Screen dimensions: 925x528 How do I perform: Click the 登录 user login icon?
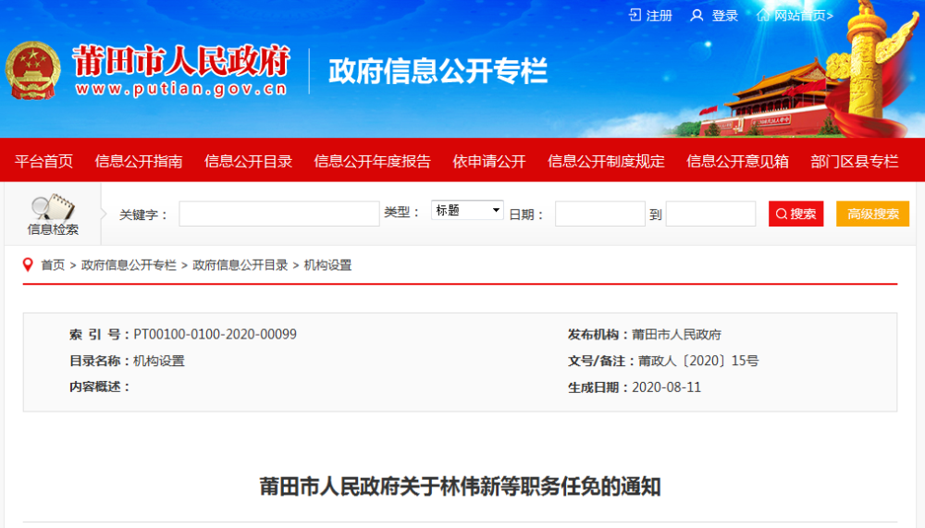(697, 15)
